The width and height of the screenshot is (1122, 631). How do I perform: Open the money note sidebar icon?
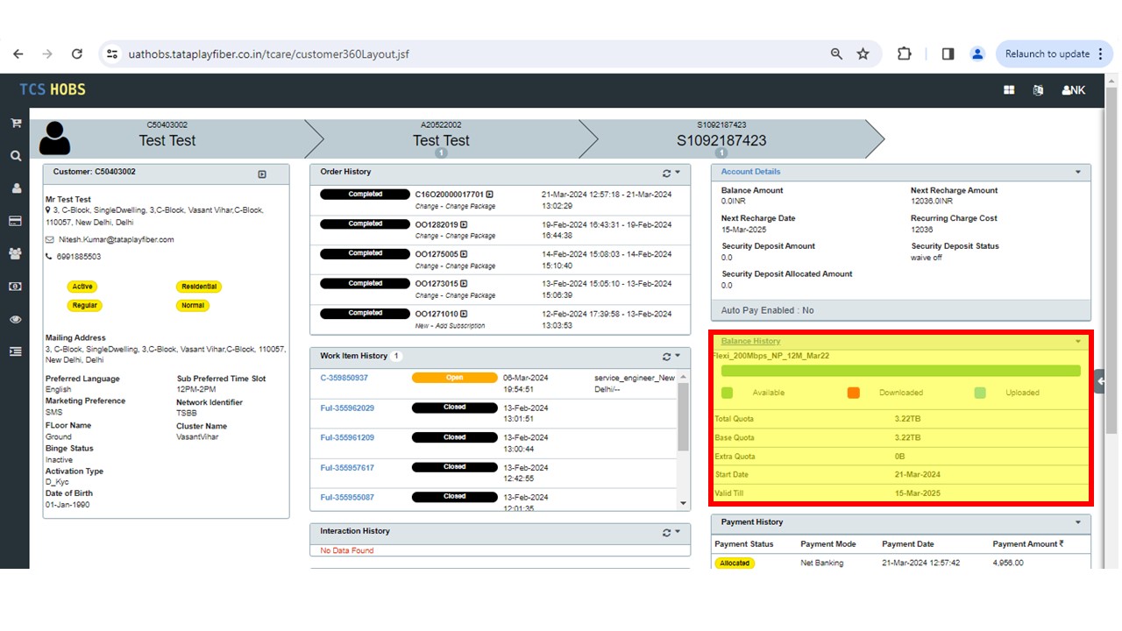point(15,287)
